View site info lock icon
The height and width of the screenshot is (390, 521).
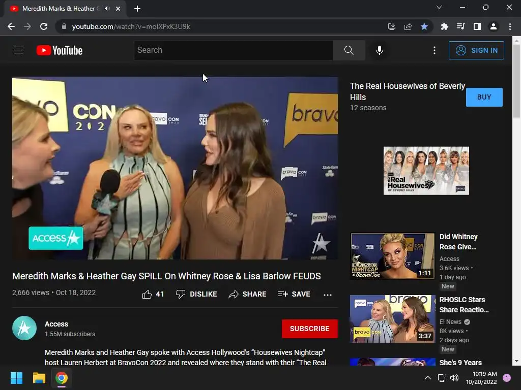point(64,26)
